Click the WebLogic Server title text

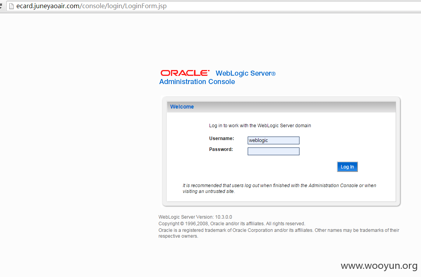pyautogui.click(x=245, y=73)
